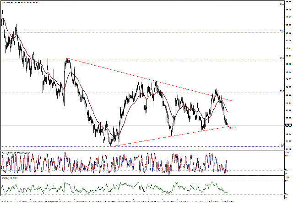The image size is (293, 203).
Task: Select the 50.0 Fibonacci level label
Action: [x=282, y=31]
